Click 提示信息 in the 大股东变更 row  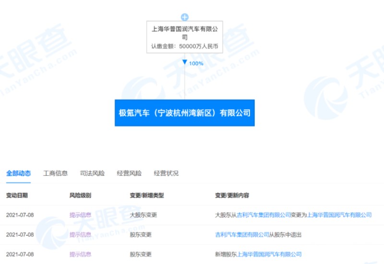pos(80,215)
